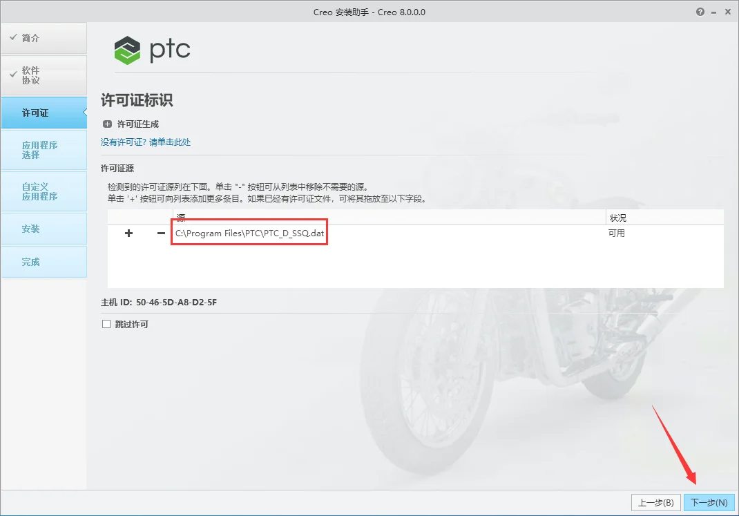The height and width of the screenshot is (516, 739).
Task: Enable the 跳过许可 checkbox
Action: (106, 324)
